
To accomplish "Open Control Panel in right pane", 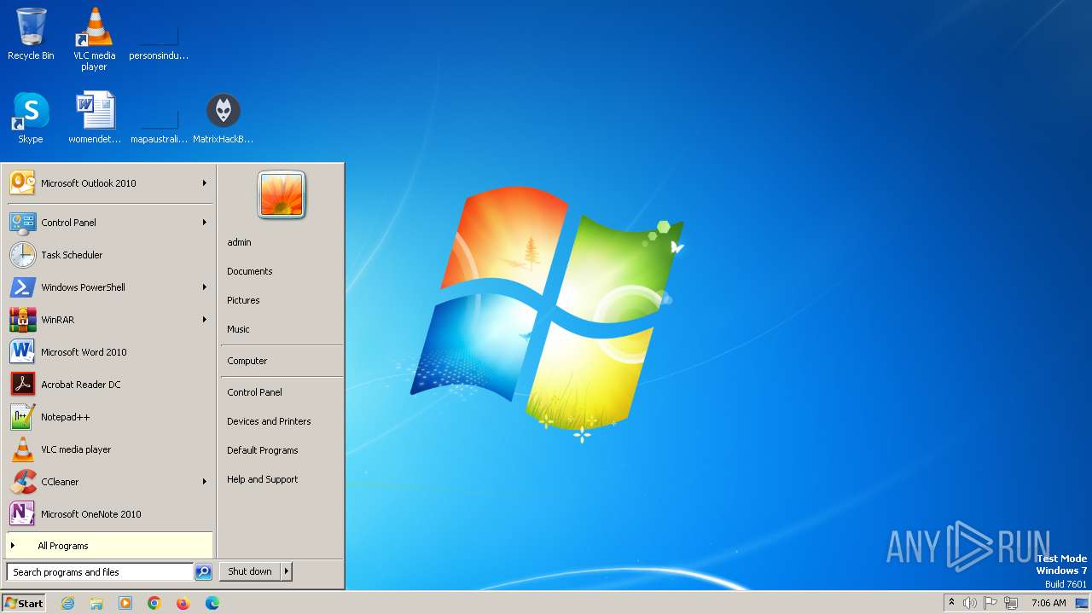I will 282,392.
